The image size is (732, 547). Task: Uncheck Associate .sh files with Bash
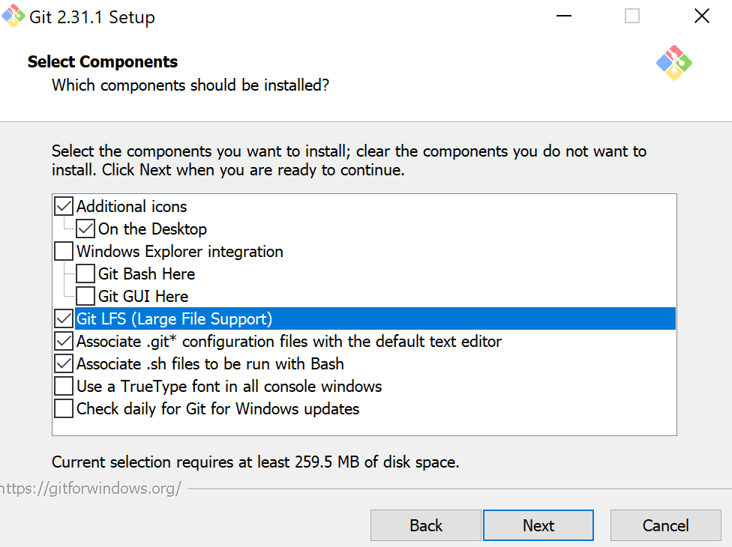(x=64, y=363)
